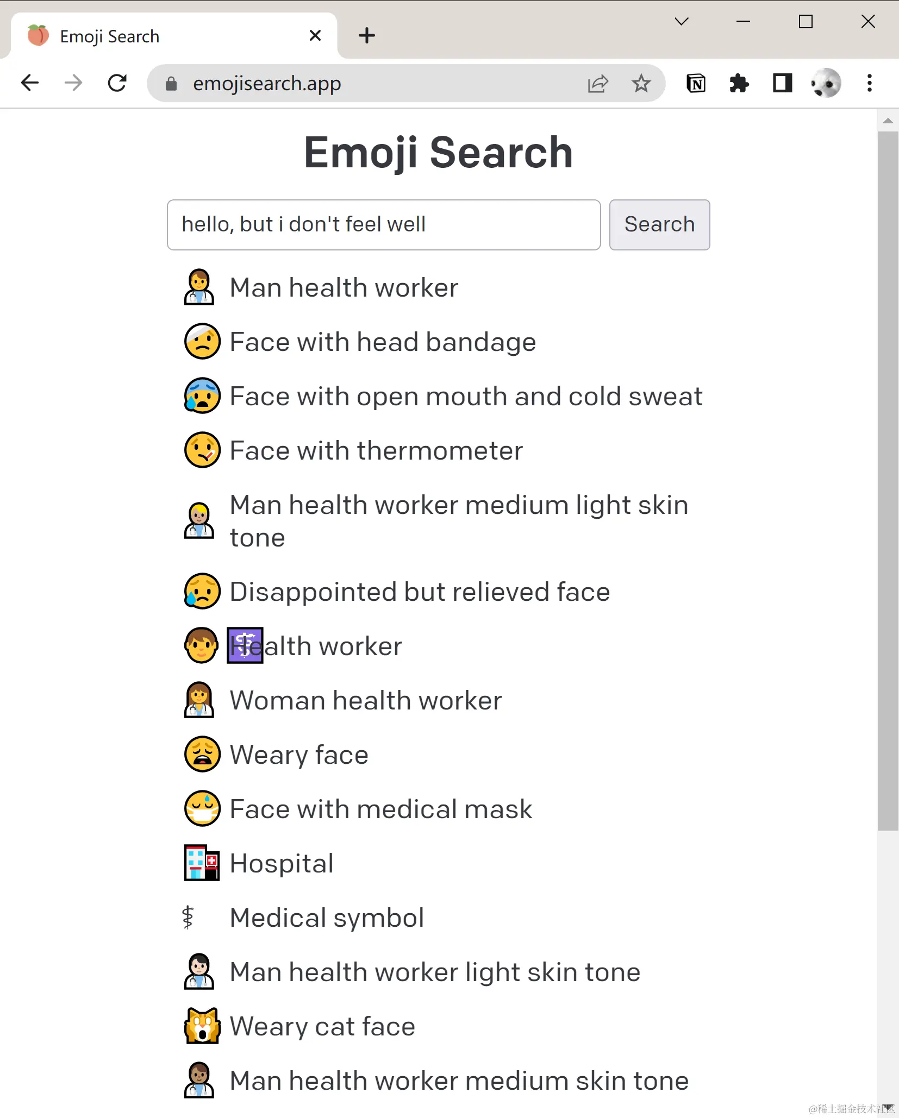Open the tab search chevron
The image size is (899, 1118).
682,22
